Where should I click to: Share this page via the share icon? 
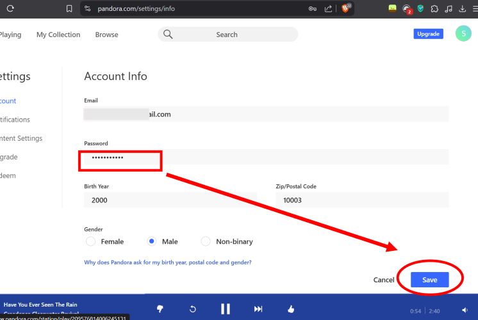(x=328, y=9)
